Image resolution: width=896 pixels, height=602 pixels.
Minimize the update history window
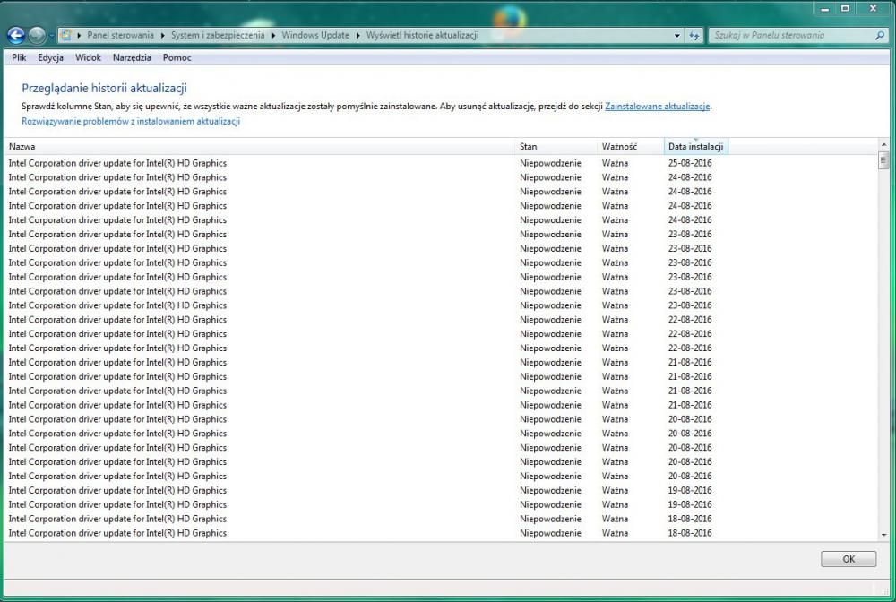pos(824,9)
